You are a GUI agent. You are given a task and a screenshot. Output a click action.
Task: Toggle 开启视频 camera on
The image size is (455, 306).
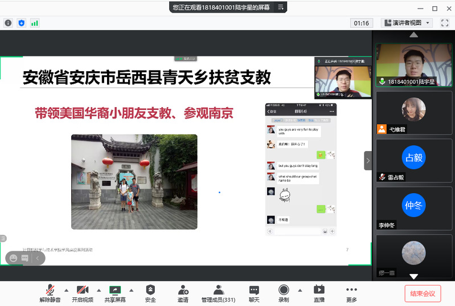click(x=83, y=293)
